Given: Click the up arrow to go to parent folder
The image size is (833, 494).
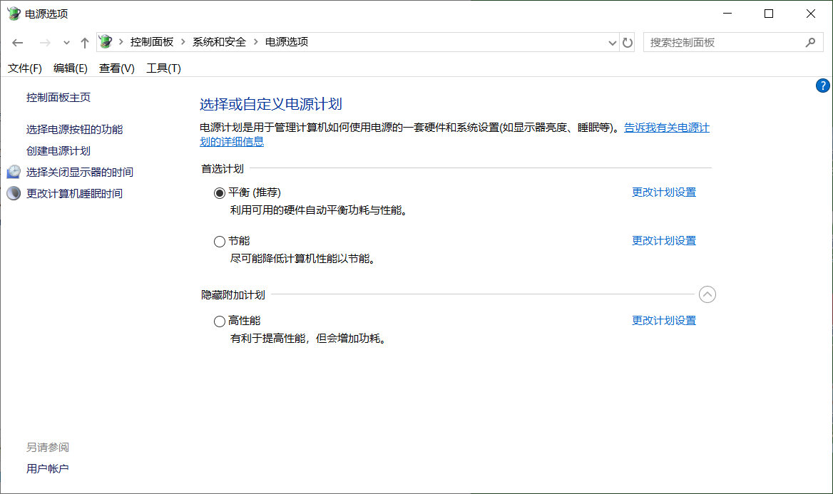Looking at the screenshot, I should click(84, 42).
